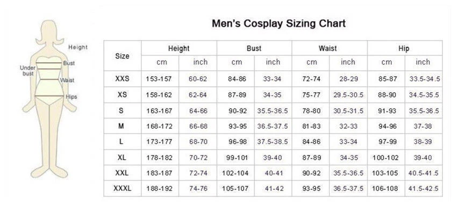Select the XL size row label
The height and width of the screenshot is (208, 457).
tap(122, 158)
